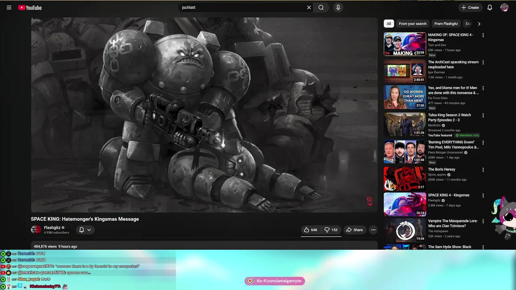
Task: Start voice search with microphone icon
Action: (x=338, y=7)
